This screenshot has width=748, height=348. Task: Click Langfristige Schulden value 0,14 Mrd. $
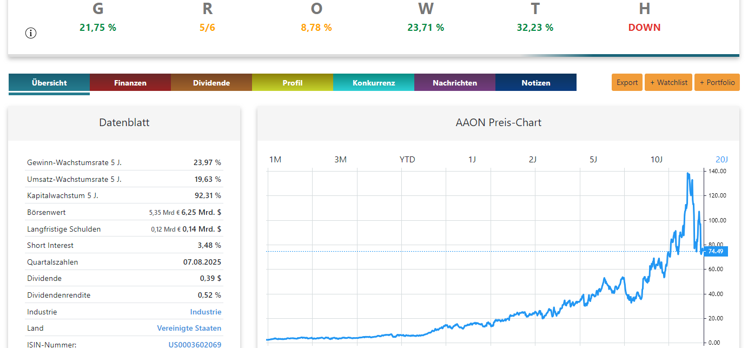(202, 229)
